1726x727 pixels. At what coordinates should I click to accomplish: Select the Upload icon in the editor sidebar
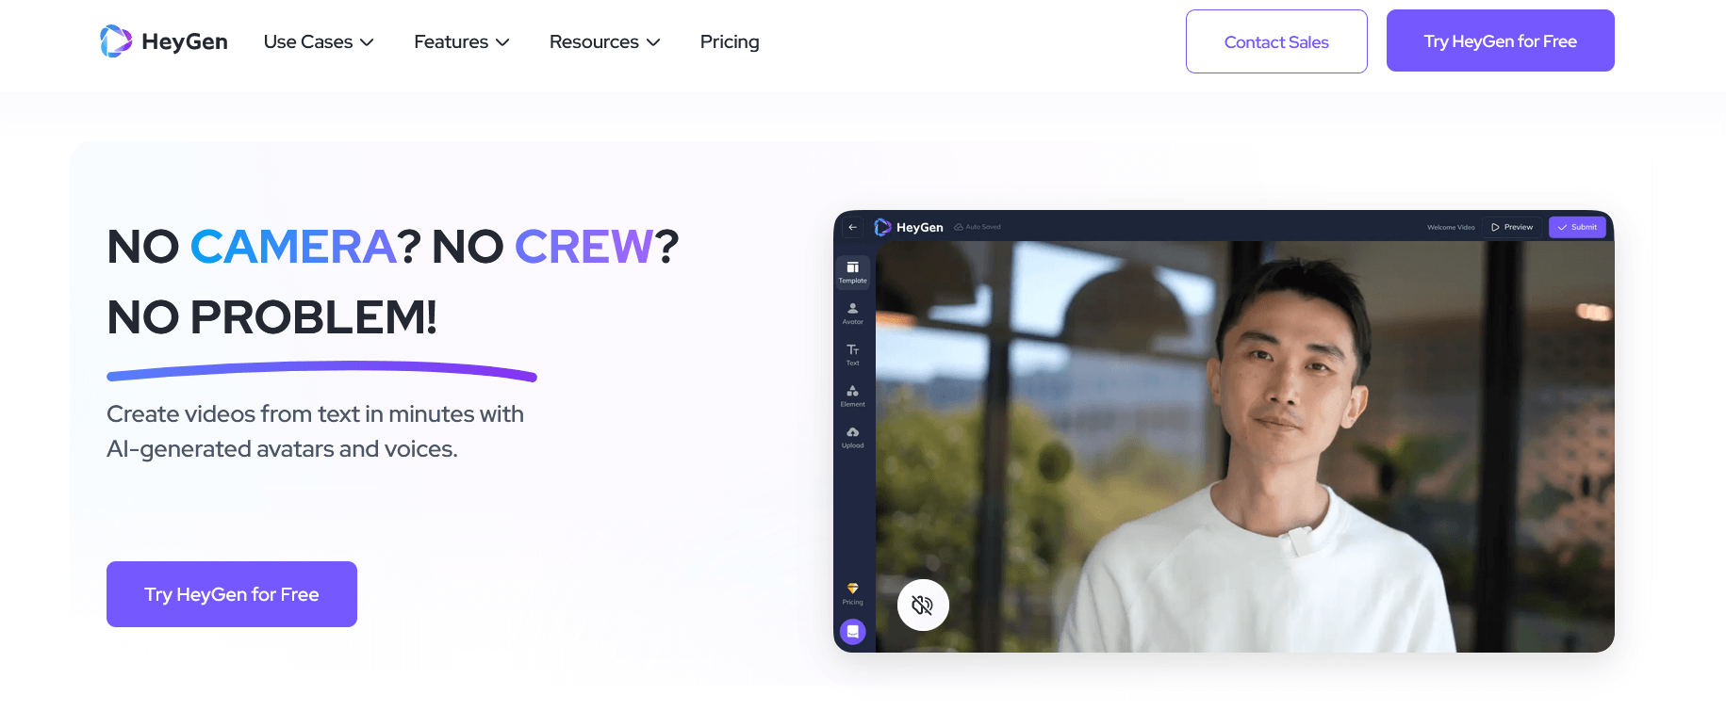pyautogui.click(x=852, y=437)
